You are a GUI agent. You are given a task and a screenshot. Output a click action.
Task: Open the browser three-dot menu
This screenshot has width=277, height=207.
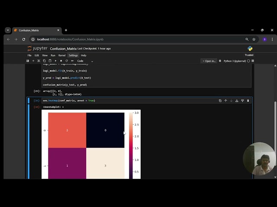click(x=272, y=39)
